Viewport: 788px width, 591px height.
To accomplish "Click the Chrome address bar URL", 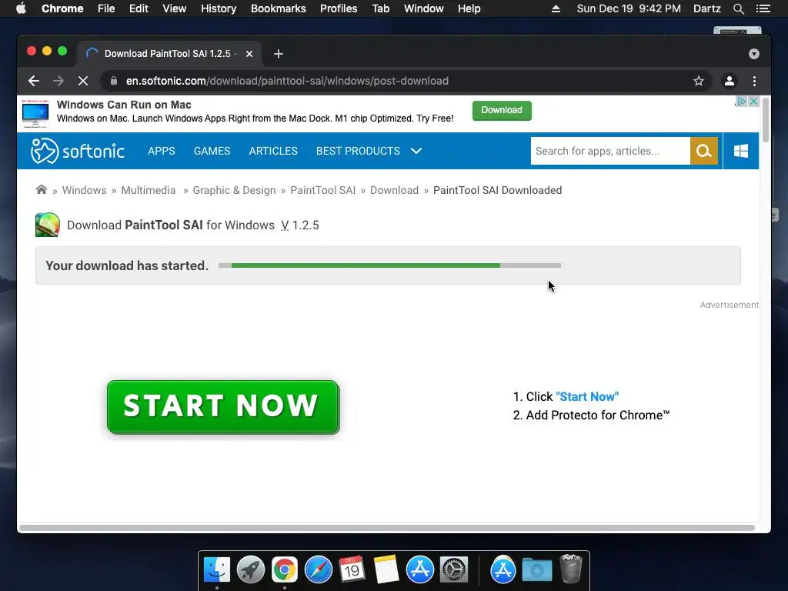I will 287,81.
